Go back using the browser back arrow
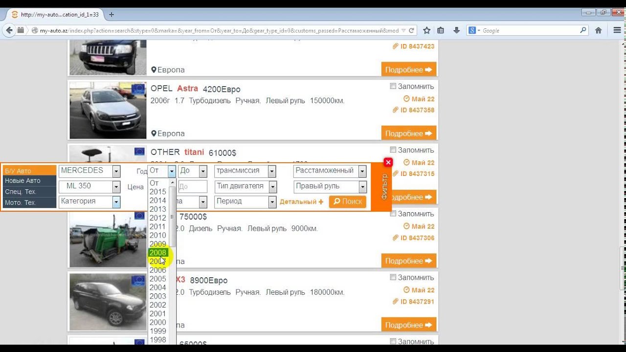This screenshot has height=352, width=626. (9, 30)
